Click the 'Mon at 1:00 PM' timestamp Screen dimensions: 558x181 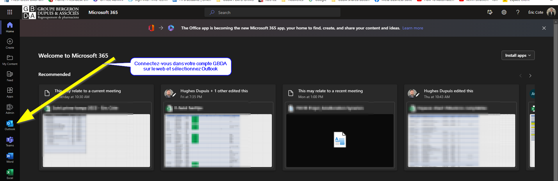(311, 97)
